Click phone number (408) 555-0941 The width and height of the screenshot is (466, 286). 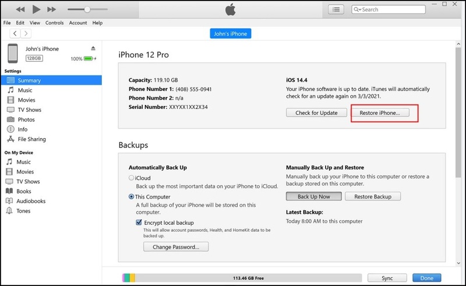tap(193, 89)
